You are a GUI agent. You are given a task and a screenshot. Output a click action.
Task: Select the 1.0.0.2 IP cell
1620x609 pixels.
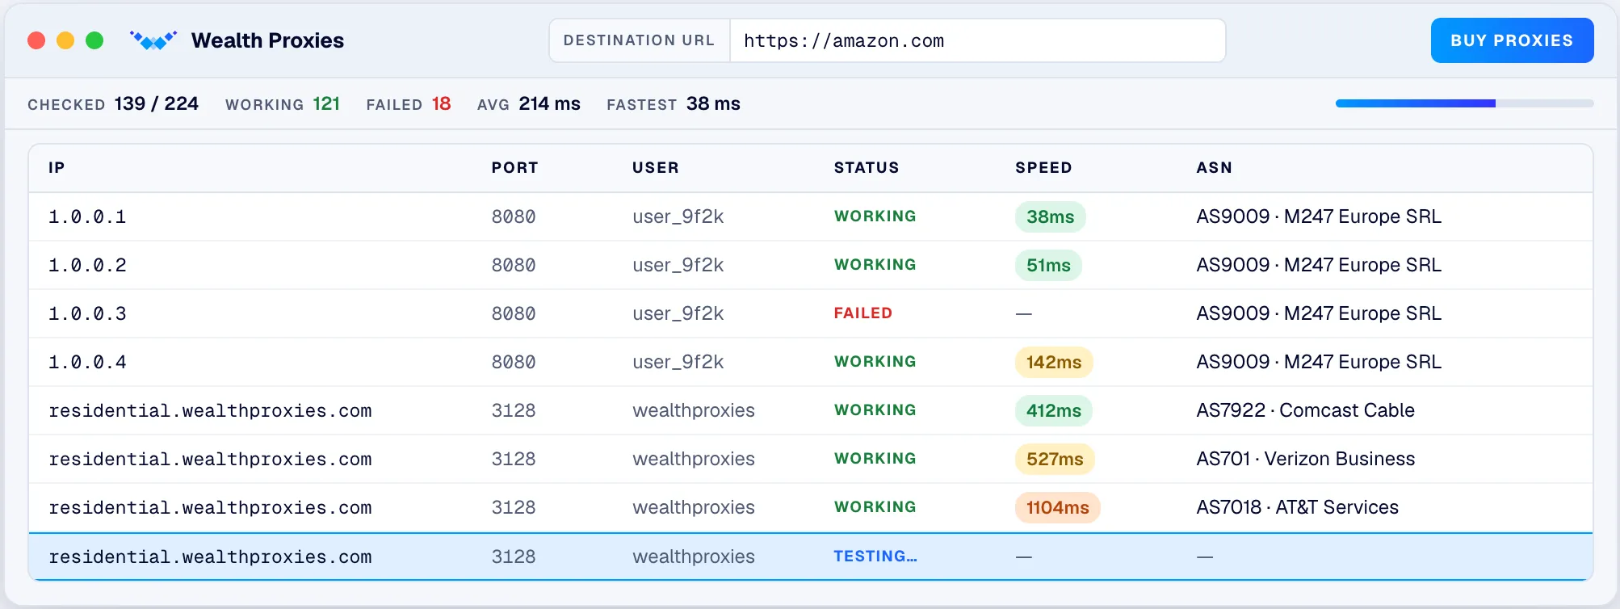coord(87,265)
